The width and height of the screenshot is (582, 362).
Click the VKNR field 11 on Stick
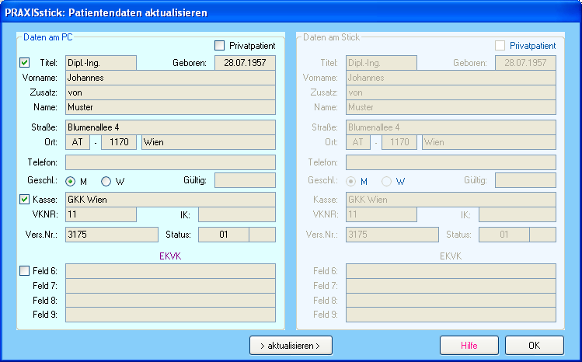point(382,214)
